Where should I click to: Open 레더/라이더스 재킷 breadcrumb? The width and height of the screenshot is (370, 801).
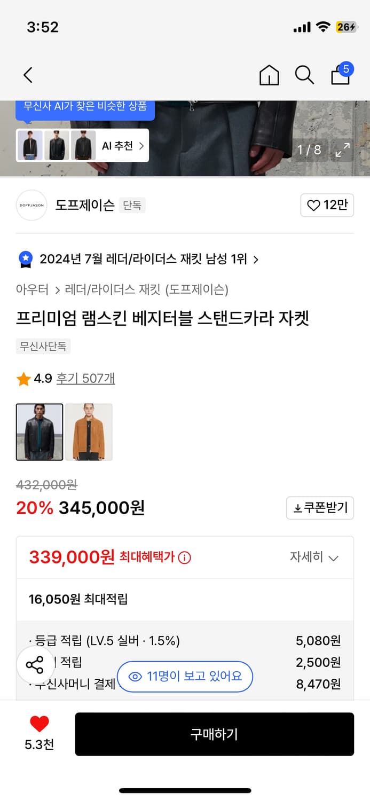tap(113, 290)
